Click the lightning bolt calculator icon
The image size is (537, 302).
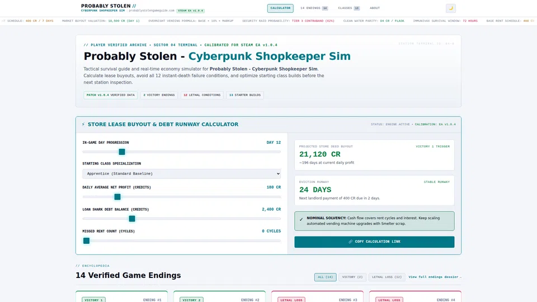(x=83, y=124)
